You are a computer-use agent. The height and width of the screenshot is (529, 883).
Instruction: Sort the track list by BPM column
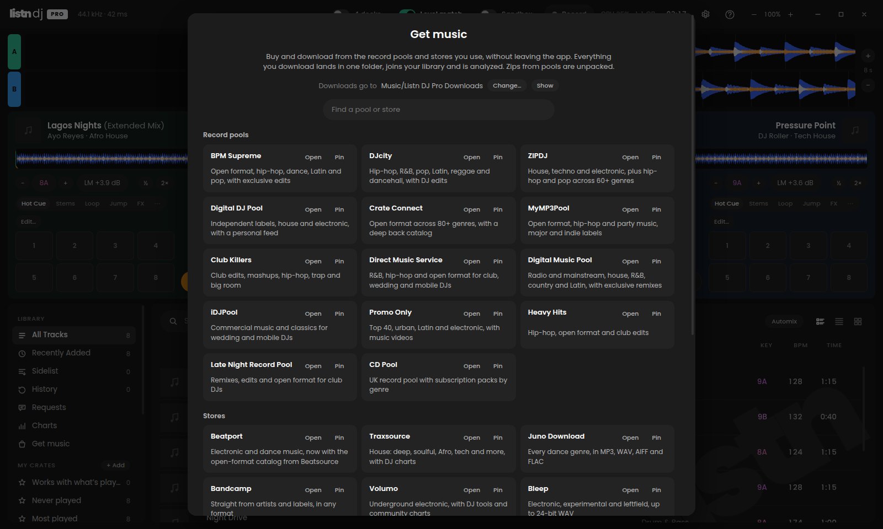tap(800, 346)
